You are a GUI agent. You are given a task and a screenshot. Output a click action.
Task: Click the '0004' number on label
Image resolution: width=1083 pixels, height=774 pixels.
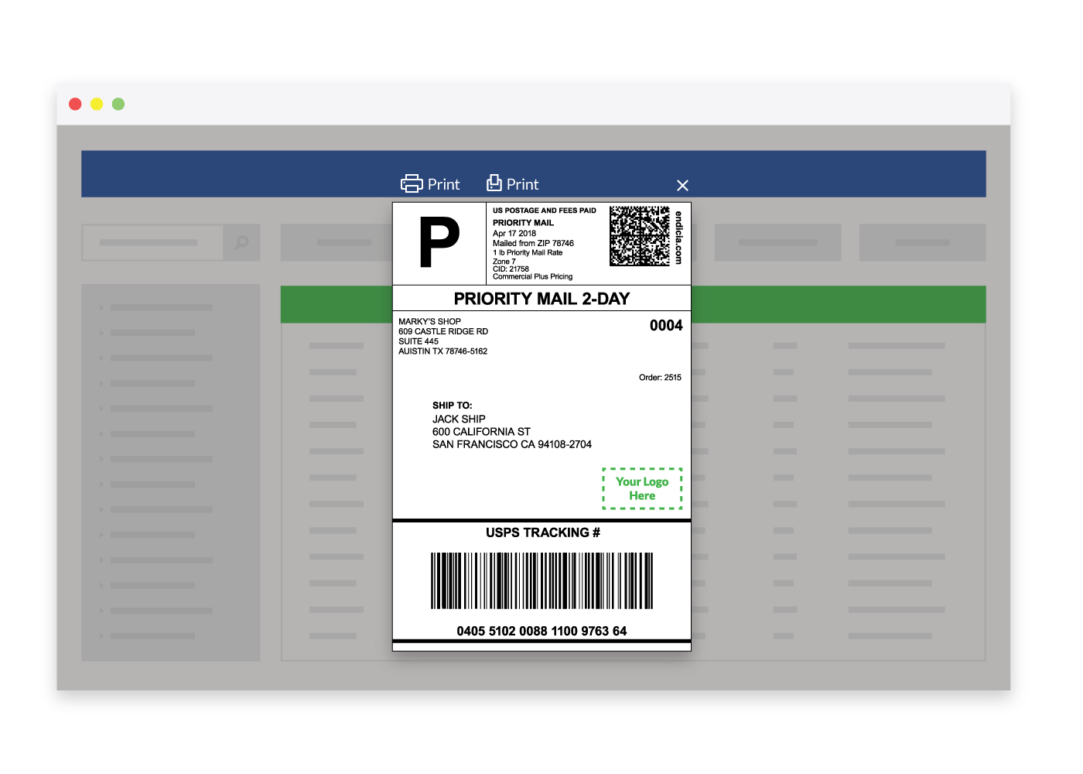(666, 326)
